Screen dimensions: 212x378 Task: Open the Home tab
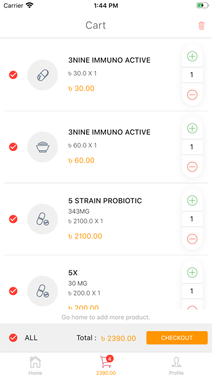tap(35, 366)
